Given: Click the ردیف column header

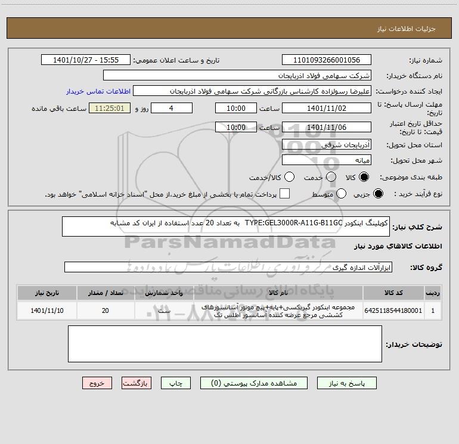Looking at the screenshot, I should pyautogui.click(x=433, y=293).
